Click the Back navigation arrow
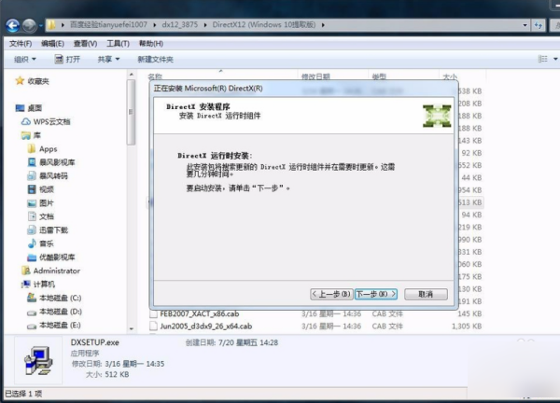560x403 pixels. 13,25
